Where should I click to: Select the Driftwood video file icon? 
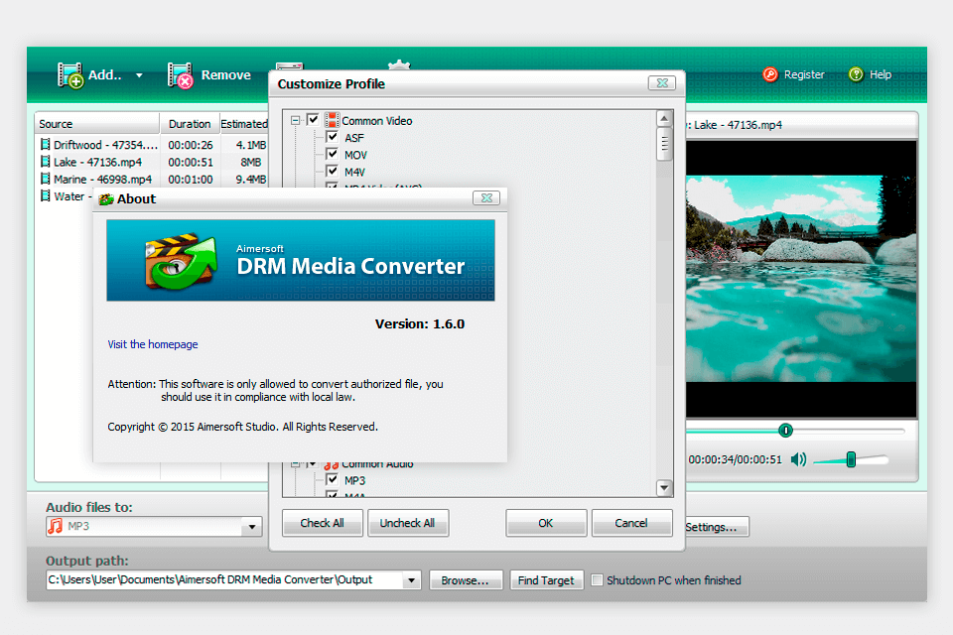click(45, 145)
